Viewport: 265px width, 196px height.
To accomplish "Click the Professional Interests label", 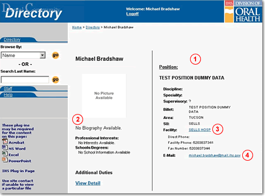I will (x=97, y=138).
